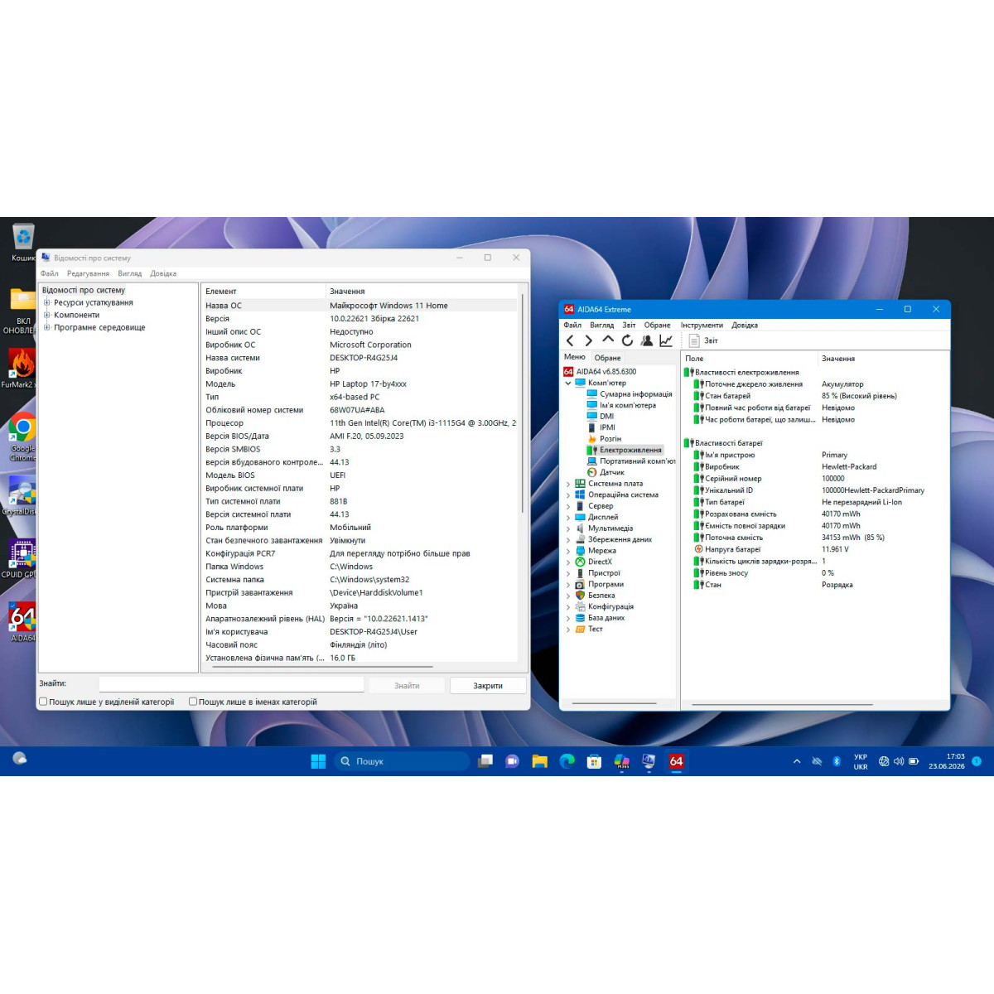
Task: Expand the Операційна система node
Action: (x=568, y=495)
